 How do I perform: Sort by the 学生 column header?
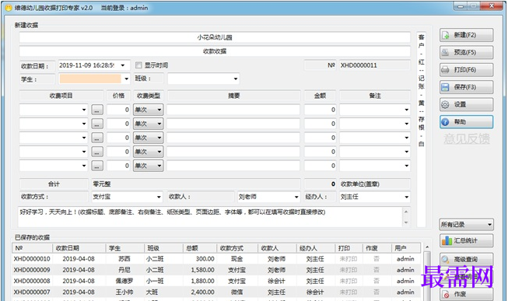[x=124, y=248]
